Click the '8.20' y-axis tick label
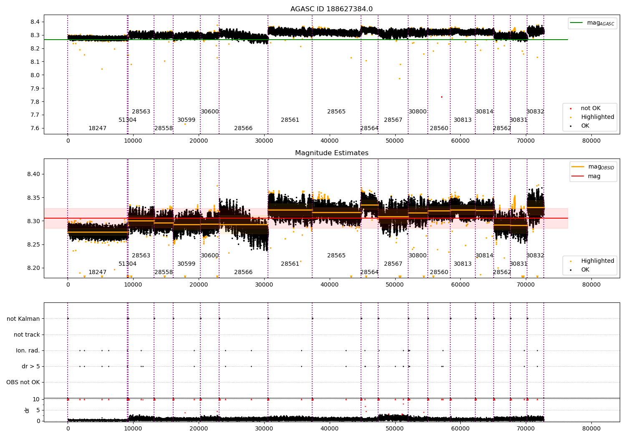This screenshot has width=626, height=438. [33, 268]
